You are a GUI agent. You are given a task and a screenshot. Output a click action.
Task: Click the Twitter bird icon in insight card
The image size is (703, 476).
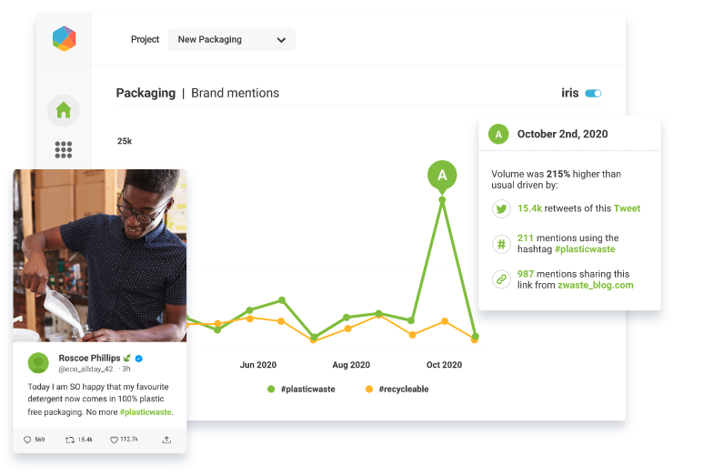coord(501,208)
